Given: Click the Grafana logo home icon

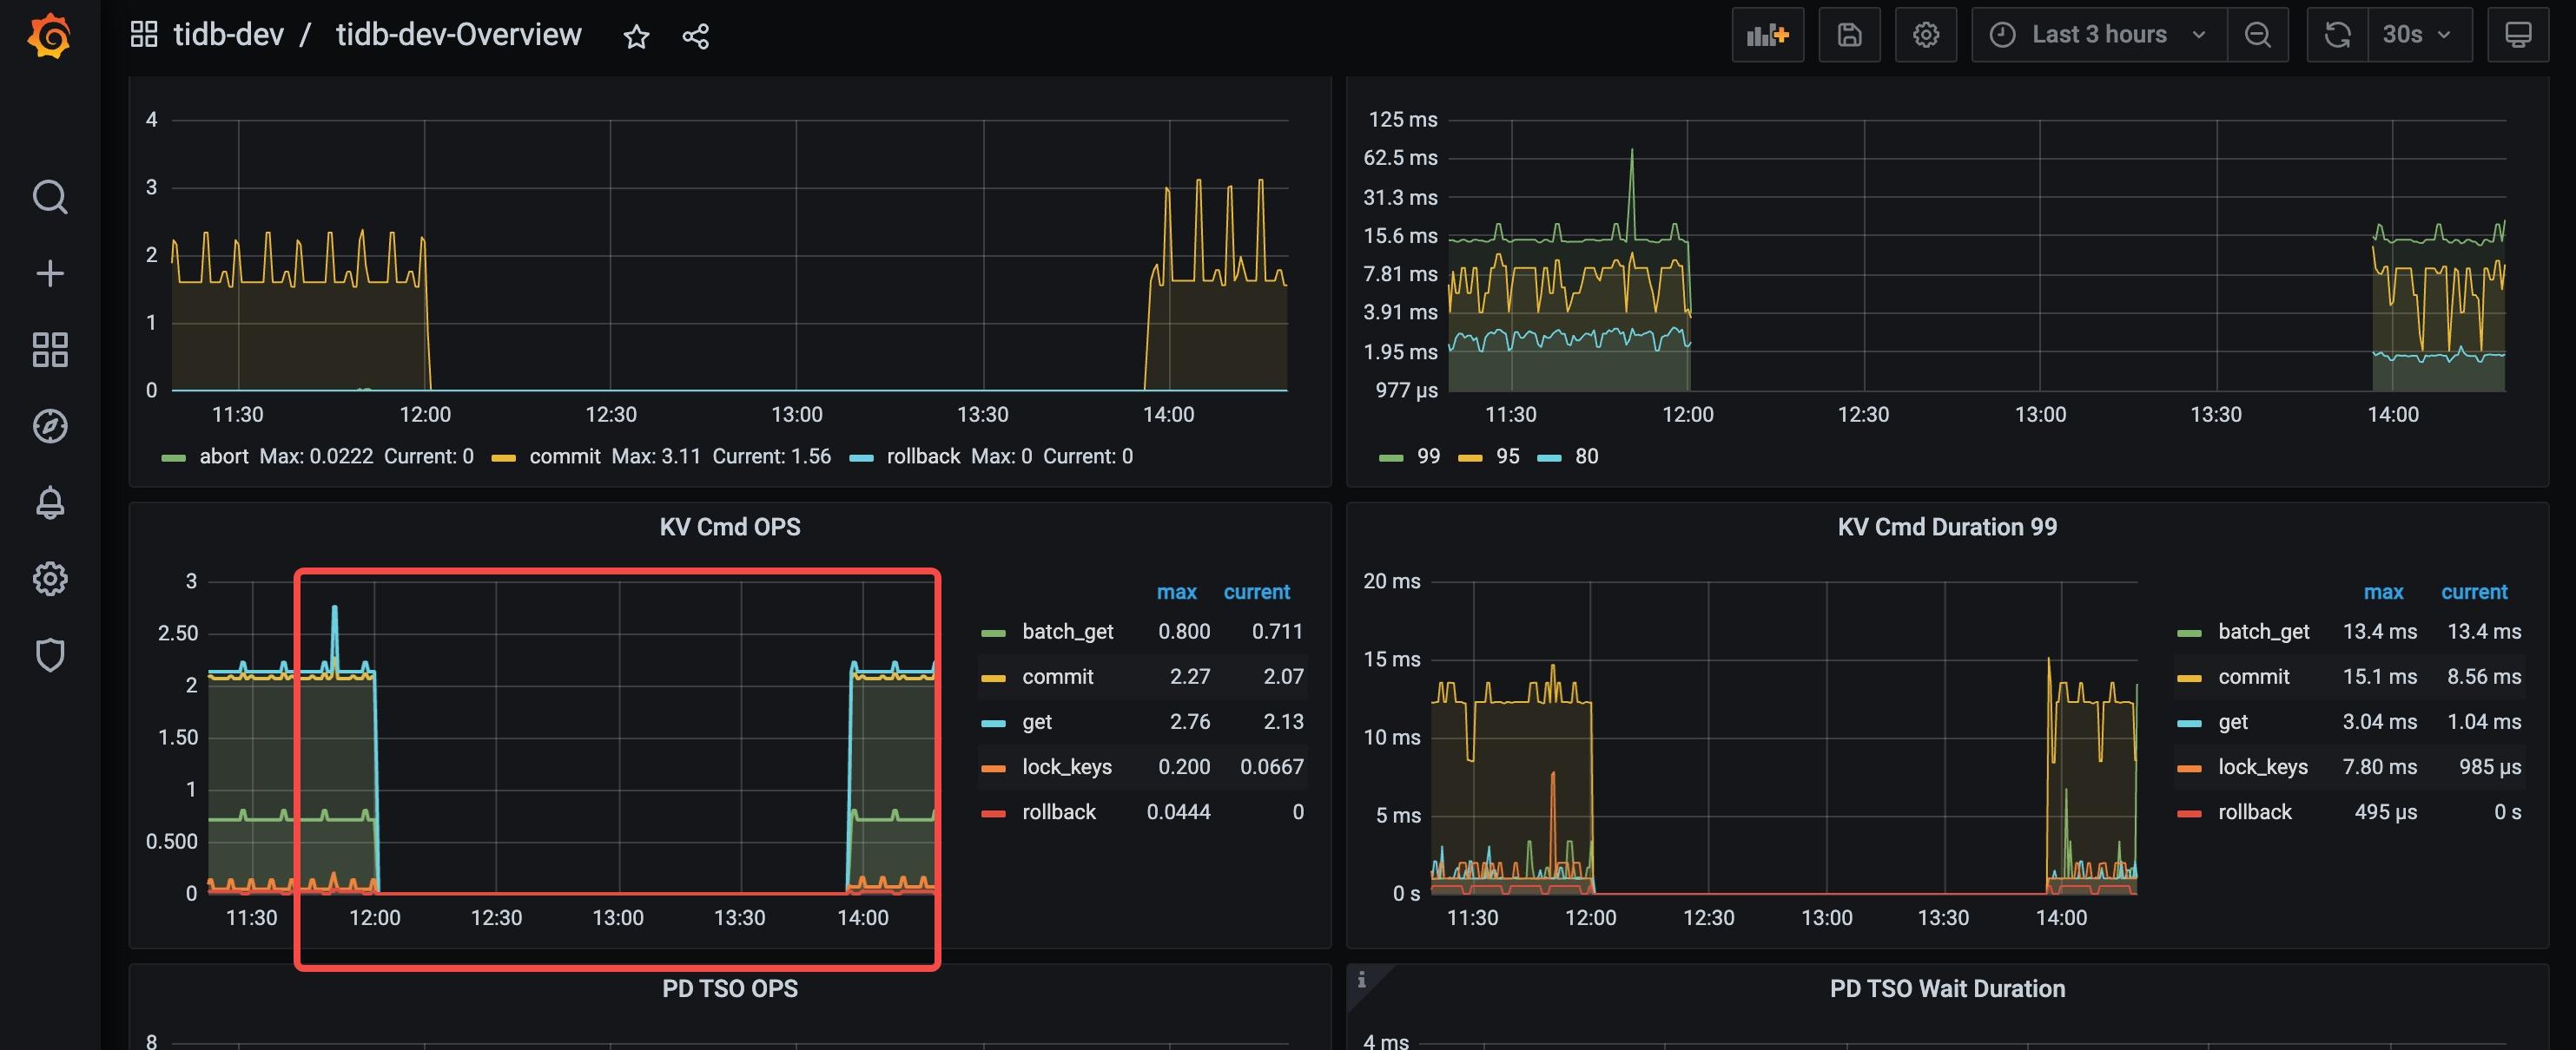Looking at the screenshot, I should [49, 36].
